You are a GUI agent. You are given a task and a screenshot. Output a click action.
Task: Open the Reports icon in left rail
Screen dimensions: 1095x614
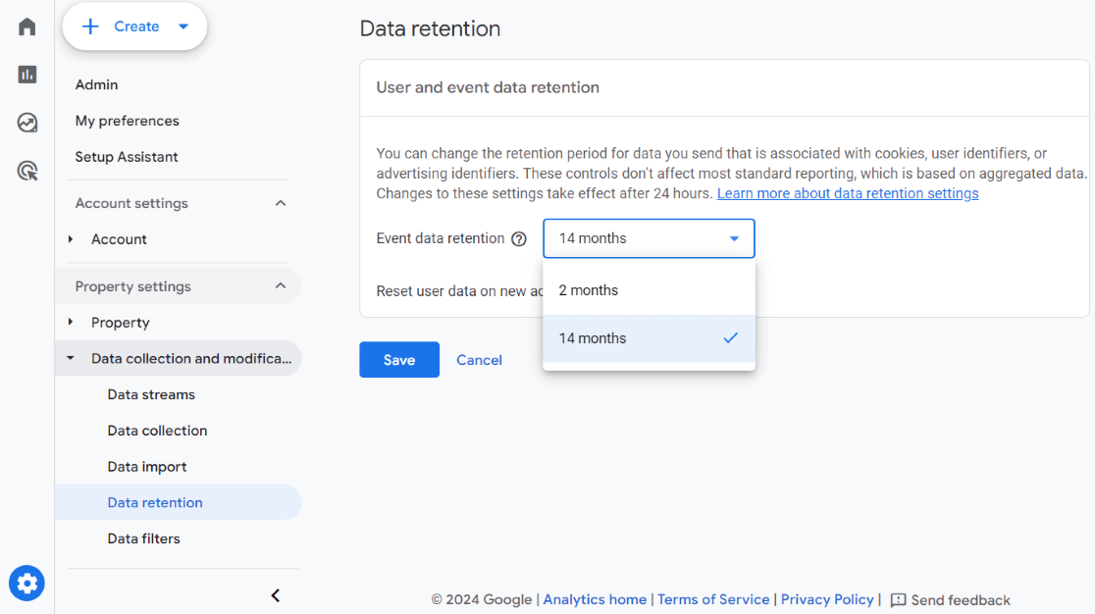click(x=26, y=75)
